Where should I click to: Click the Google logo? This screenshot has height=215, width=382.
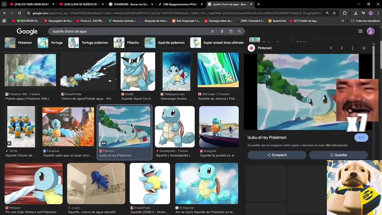[x=27, y=31]
